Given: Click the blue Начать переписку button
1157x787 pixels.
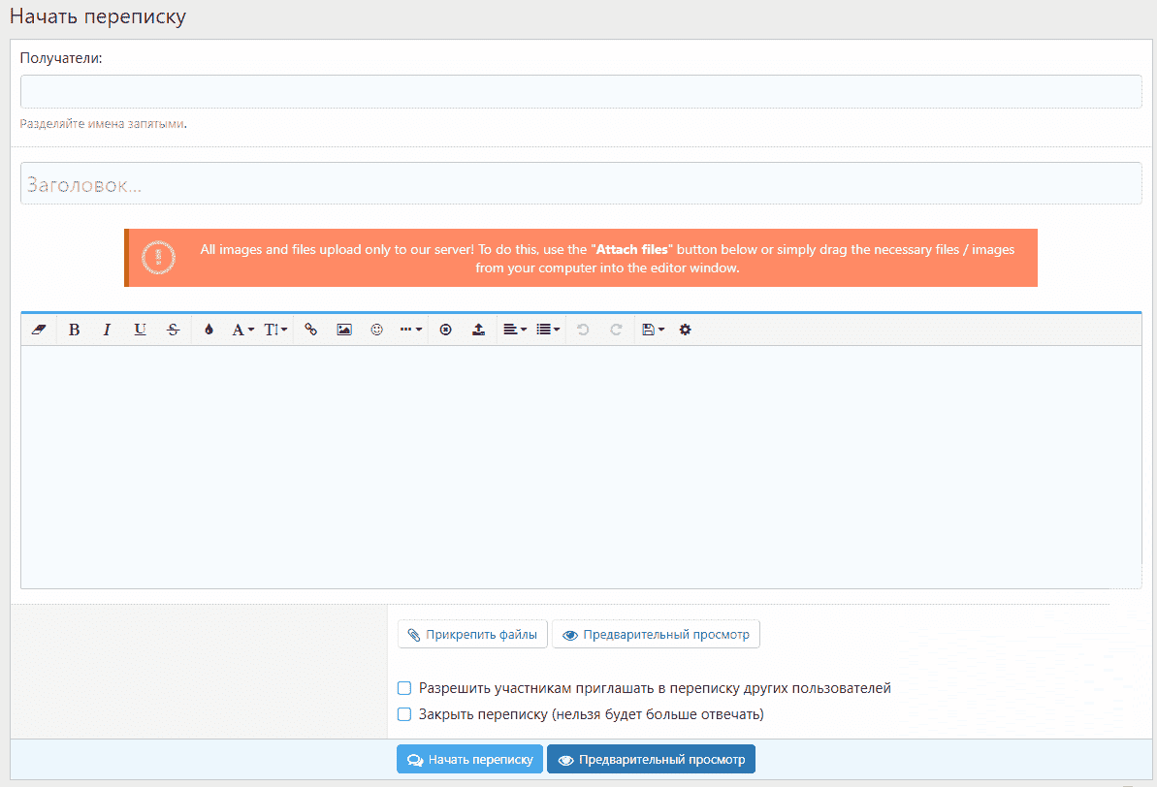Looking at the screenshot, I should point(469,760).
